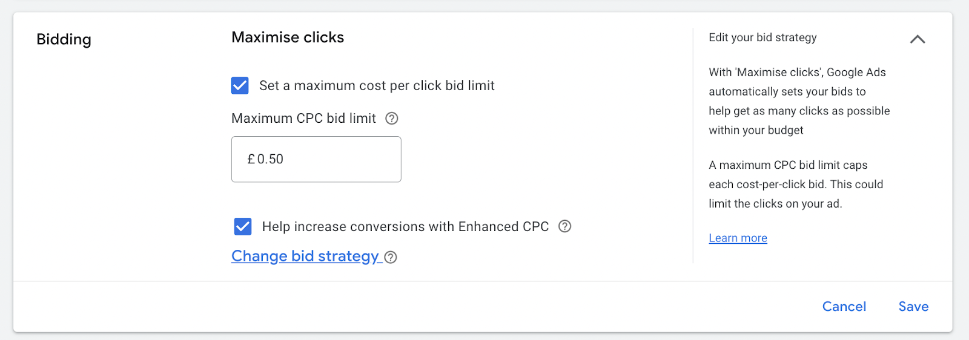Select the Maximise clicks heading
Screen dimensions: 969x340
288,38
